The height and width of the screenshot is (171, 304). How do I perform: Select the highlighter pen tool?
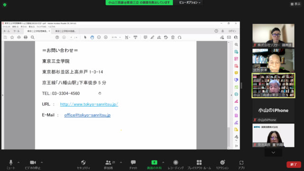point(152,38)
